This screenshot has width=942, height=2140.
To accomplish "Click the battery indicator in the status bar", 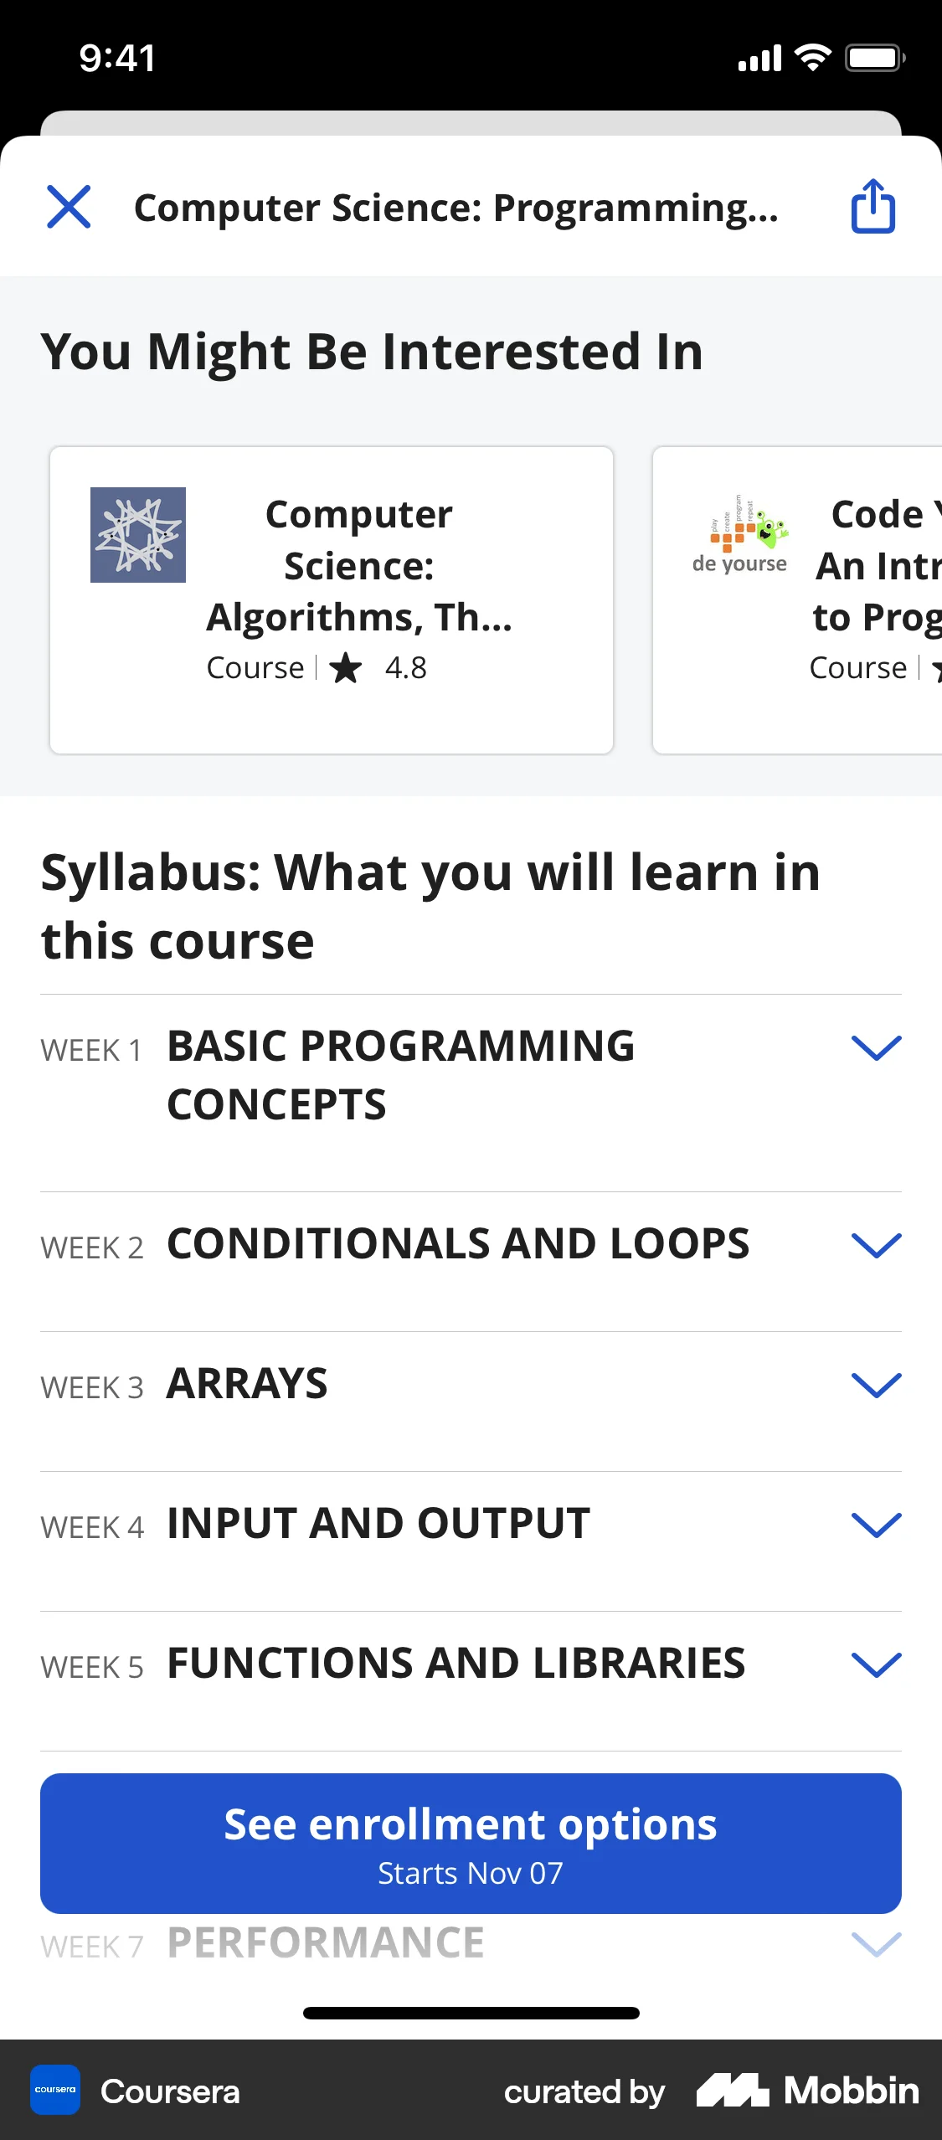I will [871, 57].
